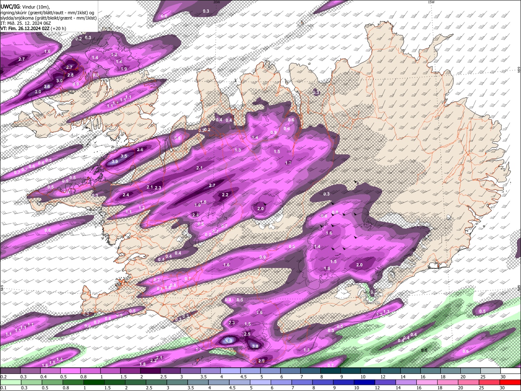The width and height of the screenshot is (521, 391).
Task: Select pale green lower swatch between 0.1 and 0.3
Action: (10, 382)
